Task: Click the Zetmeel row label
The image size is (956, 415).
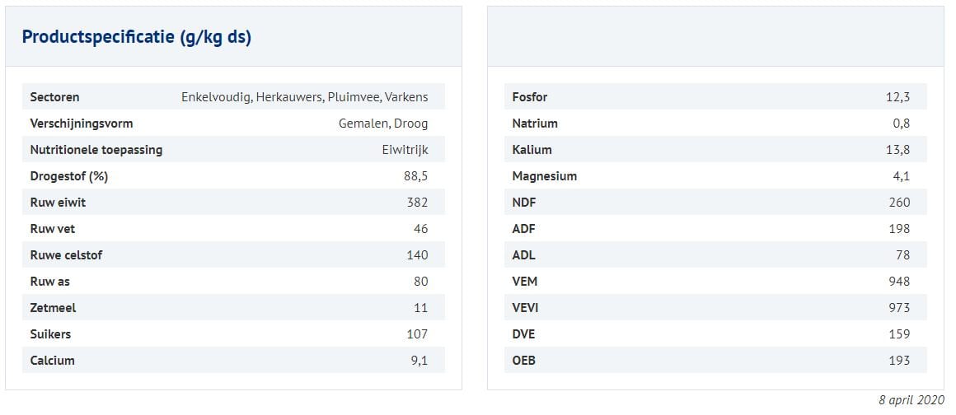Action: [54, 308]
